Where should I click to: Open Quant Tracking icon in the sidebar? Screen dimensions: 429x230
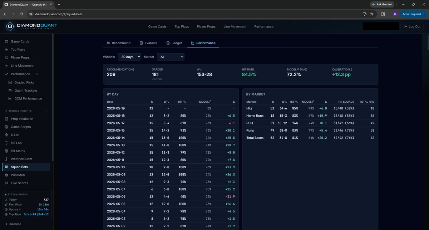click(10, 91)
